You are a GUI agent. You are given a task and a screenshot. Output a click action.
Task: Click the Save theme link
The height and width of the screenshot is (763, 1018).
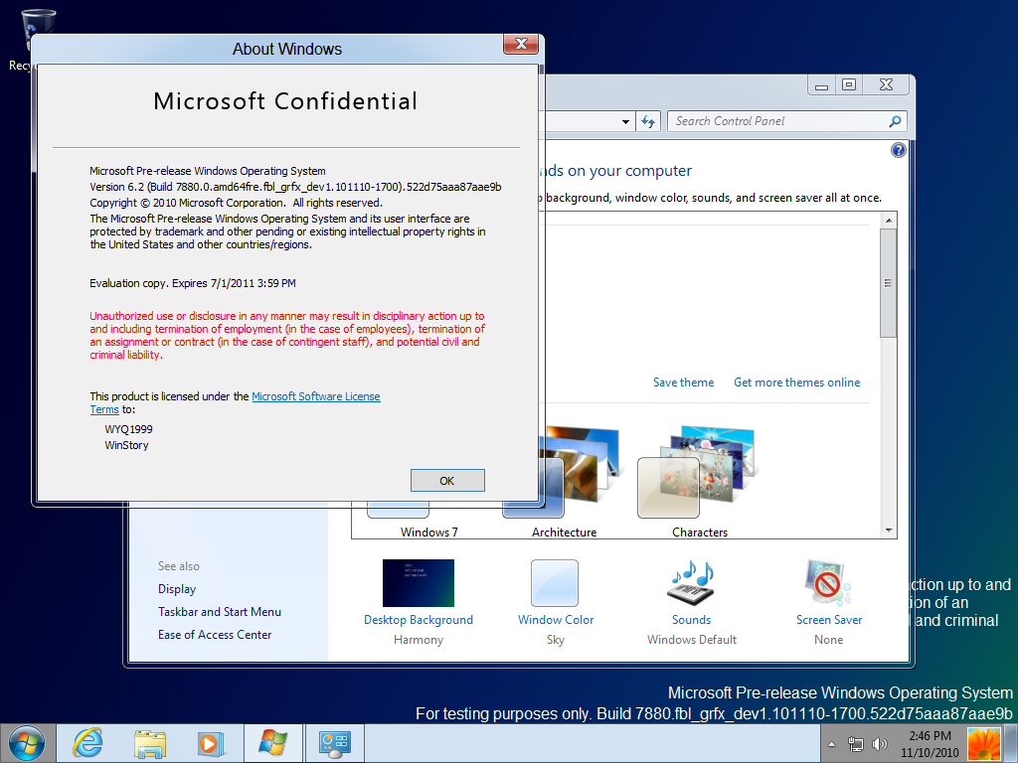click(x=683, y=382)
